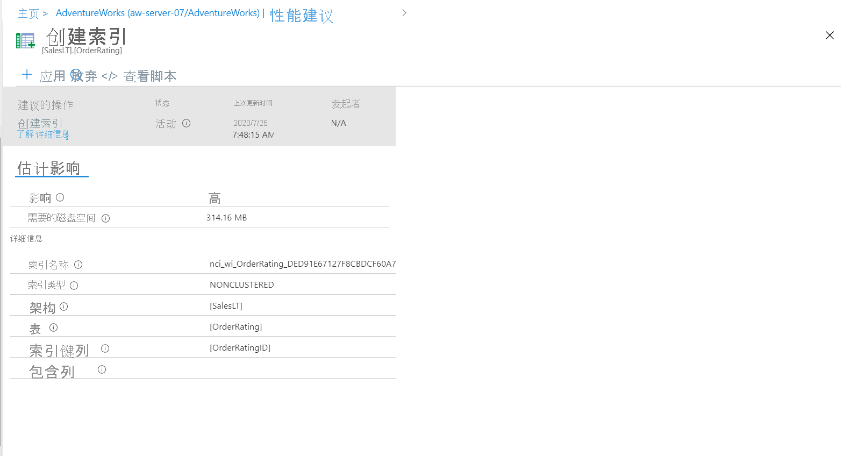This screenshot has height=456, width=850.
Task: Click info icon next to 活动 status
Action: (x=186, y=123)
